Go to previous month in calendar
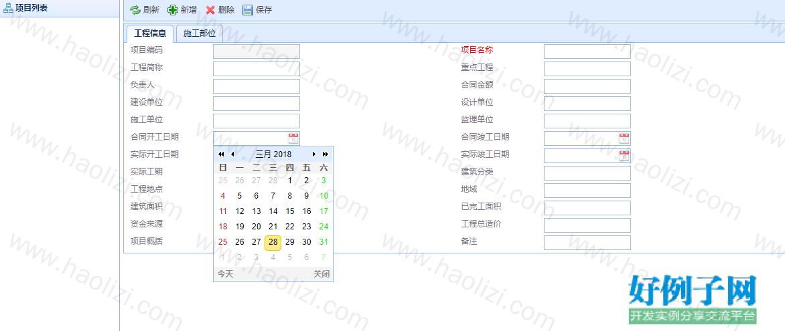Screen dimensions: 785x331 coord(232,154)
